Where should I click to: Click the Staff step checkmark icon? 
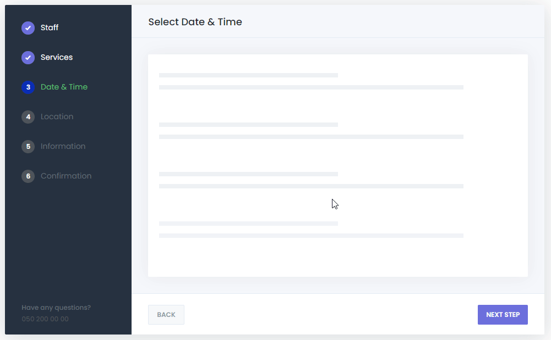click(28, 28)
